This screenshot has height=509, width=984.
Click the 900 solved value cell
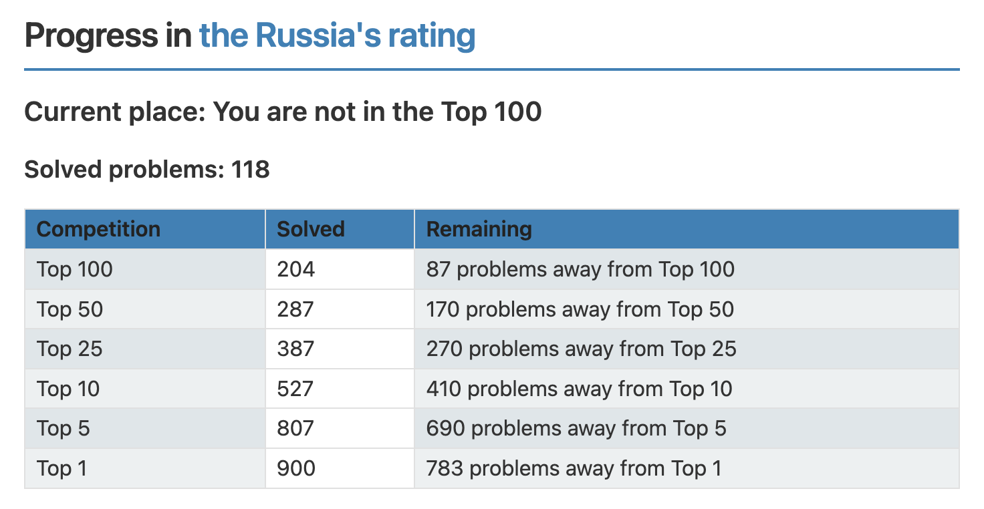coord(340,468)
